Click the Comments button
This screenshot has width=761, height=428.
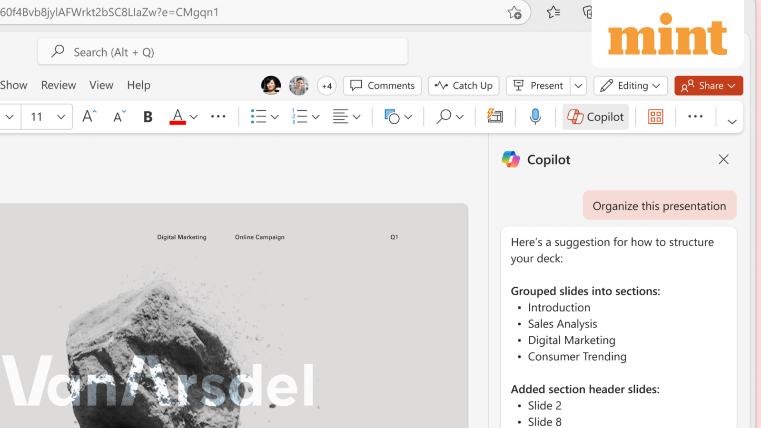pos(382,86)
